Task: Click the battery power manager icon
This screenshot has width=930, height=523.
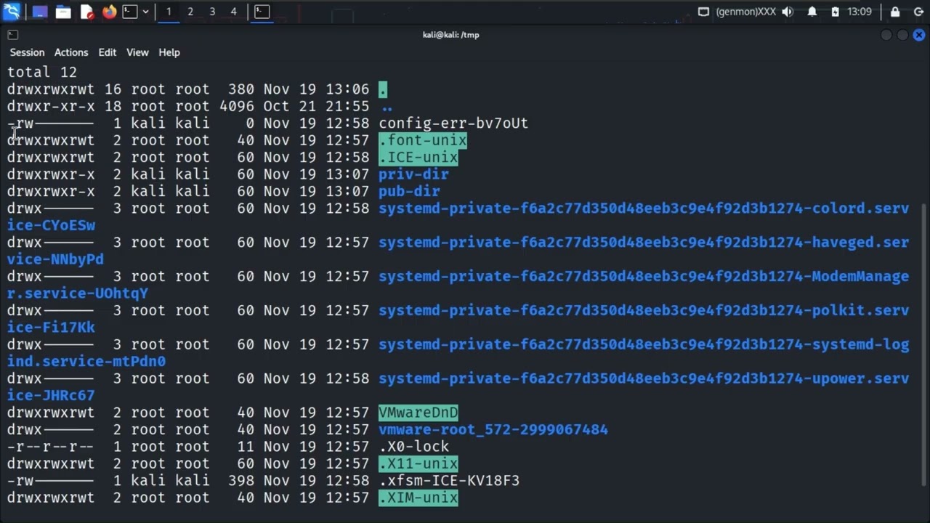Action: coord(835,12)
